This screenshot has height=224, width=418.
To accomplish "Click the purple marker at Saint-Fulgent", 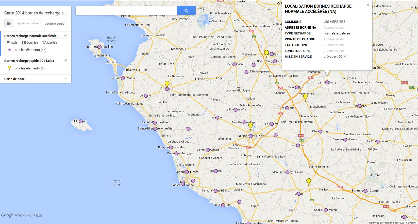I will tap(297, 87).
